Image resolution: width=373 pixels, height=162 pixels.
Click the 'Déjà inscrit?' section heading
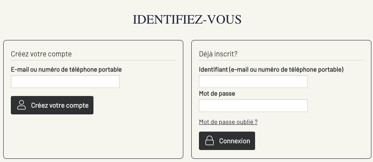click(218, 54)
